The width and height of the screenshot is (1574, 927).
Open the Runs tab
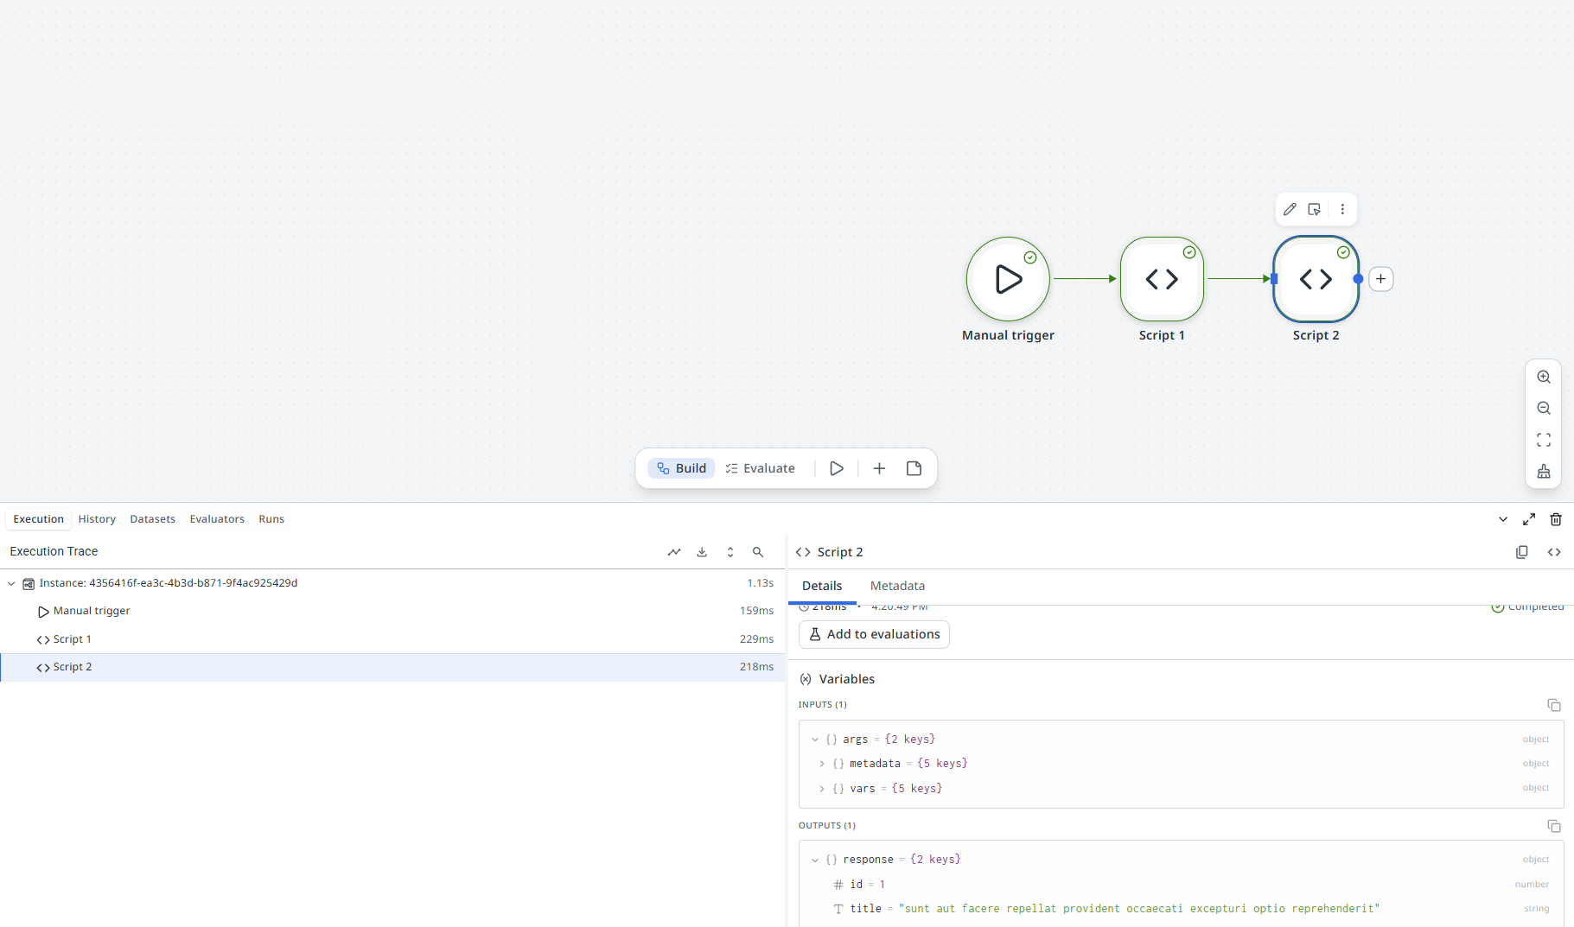pos(271,519)
